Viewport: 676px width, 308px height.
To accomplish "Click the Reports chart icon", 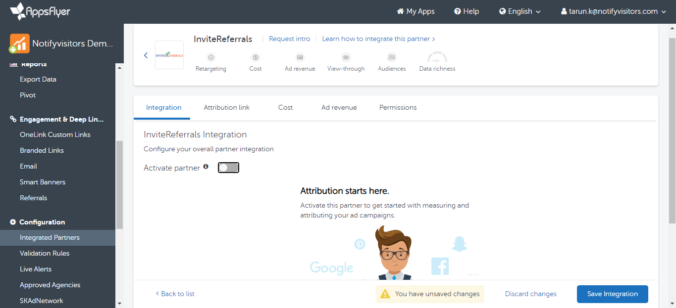I will pos(13,64).
